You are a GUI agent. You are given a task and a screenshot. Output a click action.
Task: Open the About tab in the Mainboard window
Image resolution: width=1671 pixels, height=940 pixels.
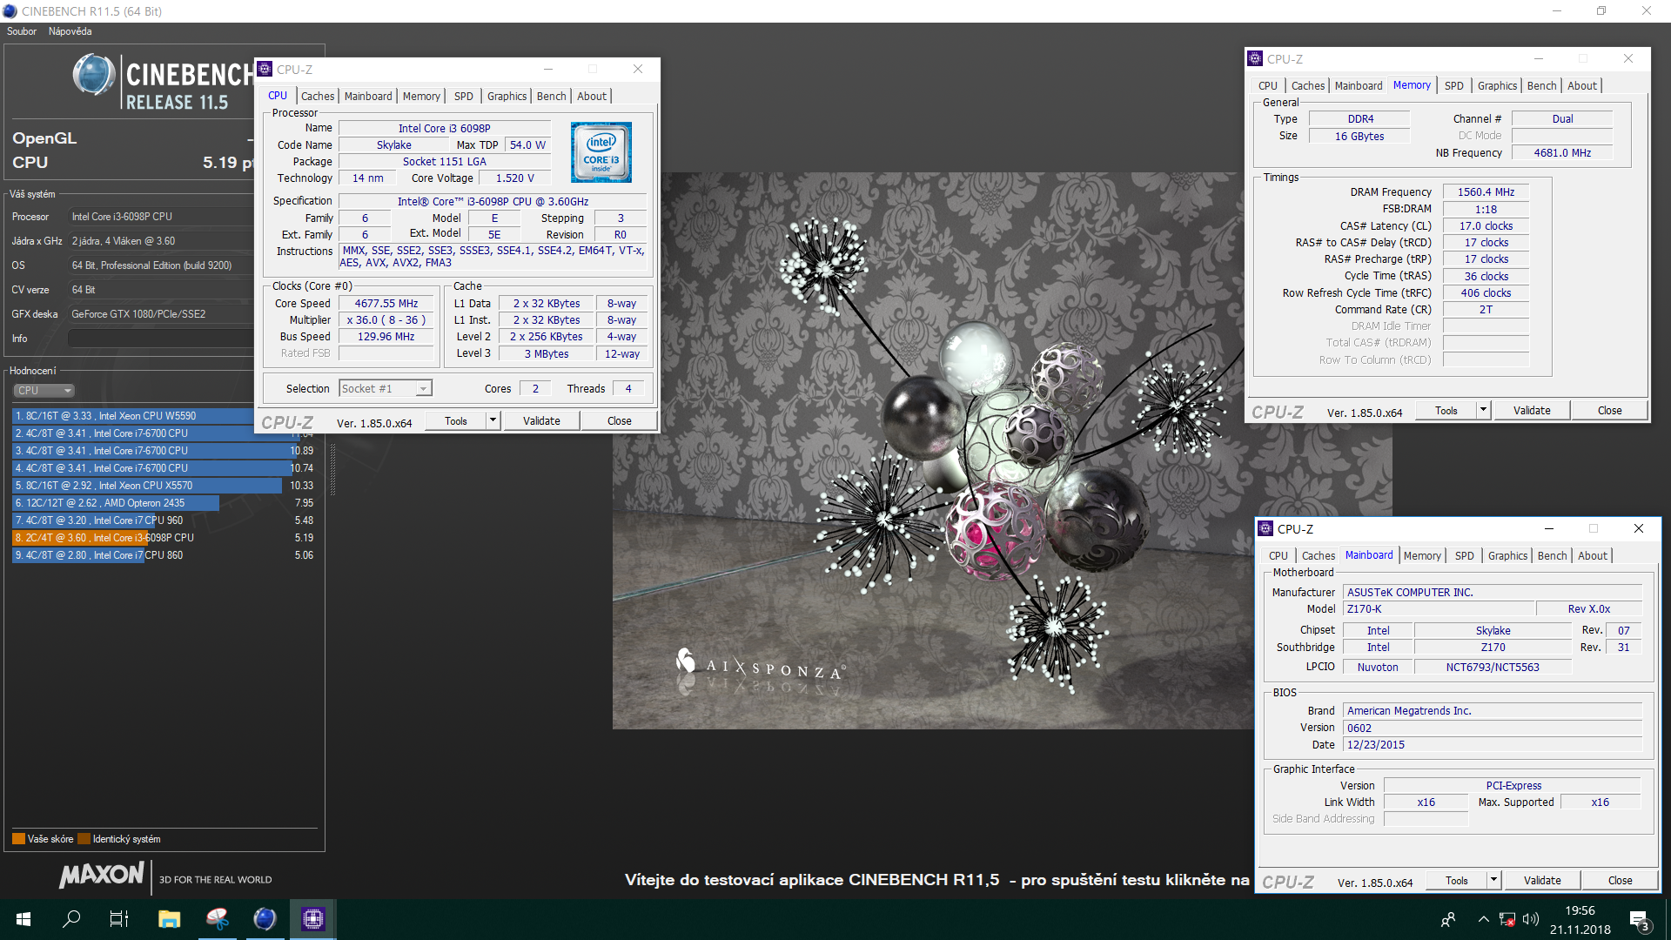[x=1593, y=556]
